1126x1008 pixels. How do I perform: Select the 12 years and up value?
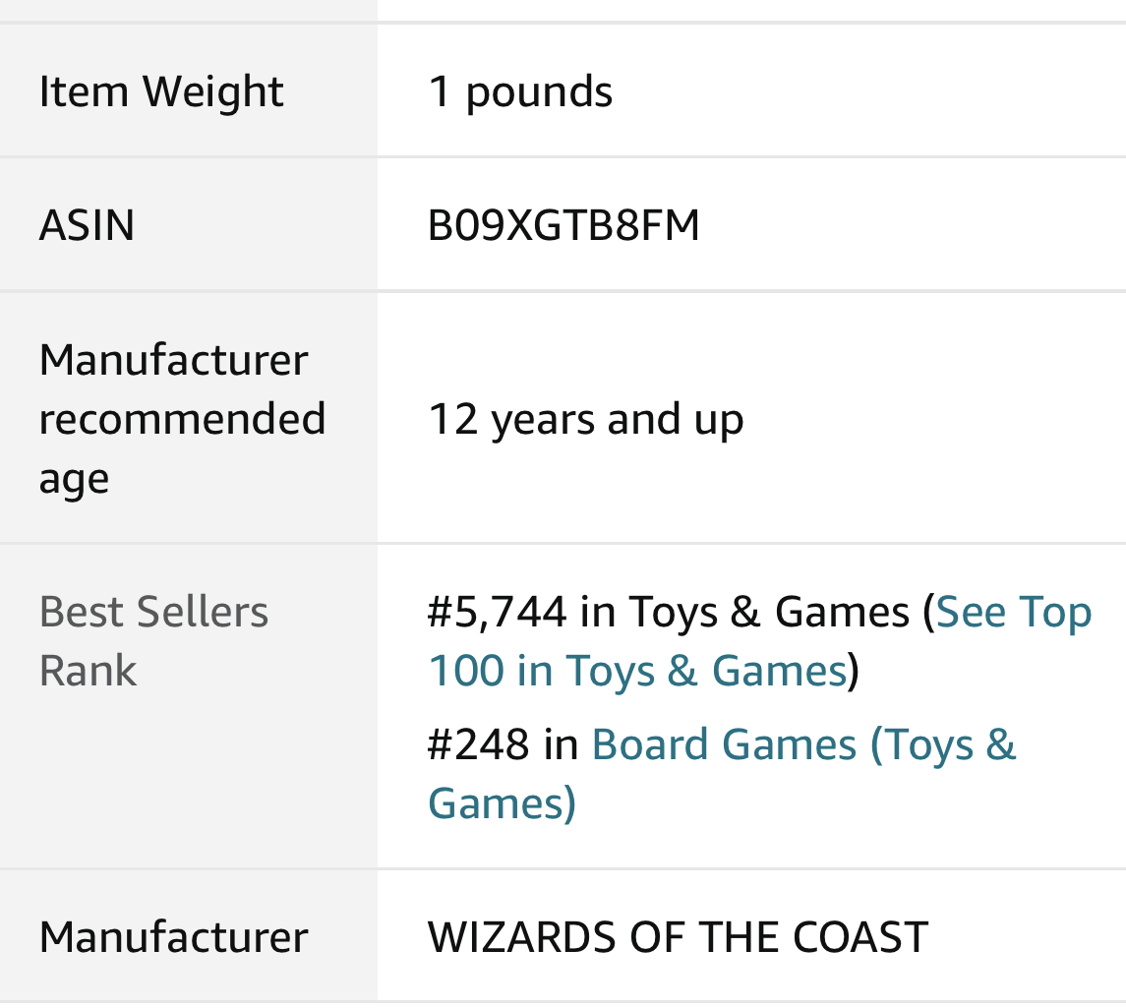(585, 419)
